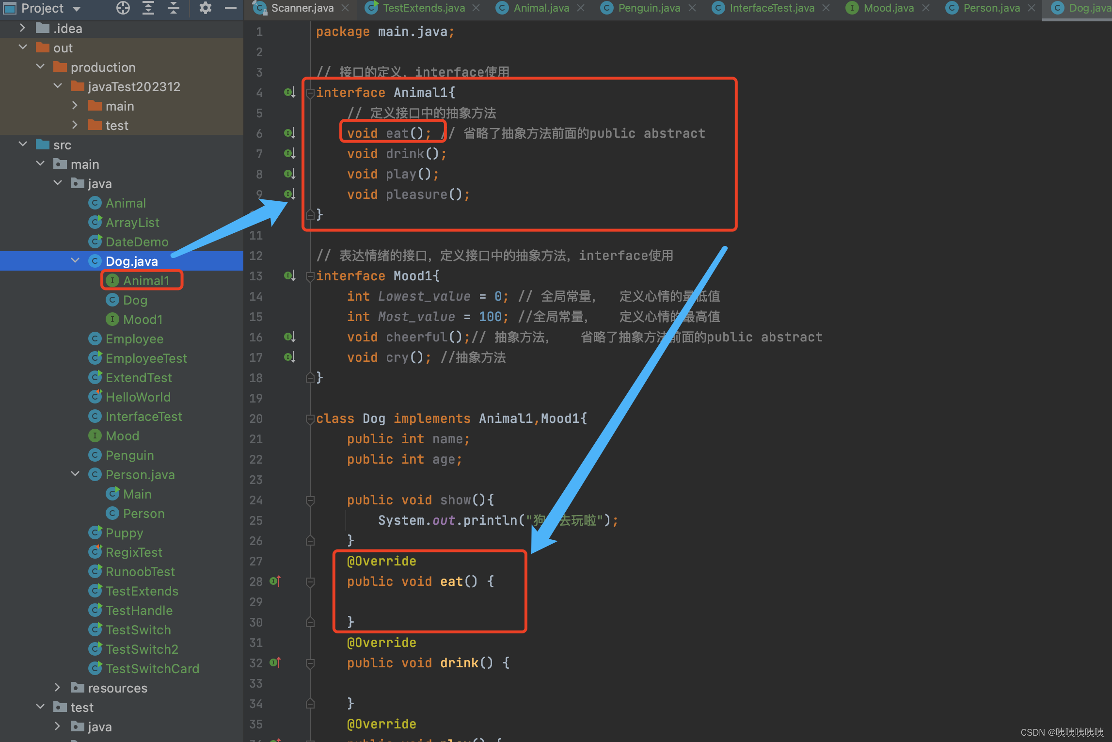This screenshot has height=742, width=1112.
Task: Click the expand all icon in Project toolbar
Action: (x=148, y=8)
